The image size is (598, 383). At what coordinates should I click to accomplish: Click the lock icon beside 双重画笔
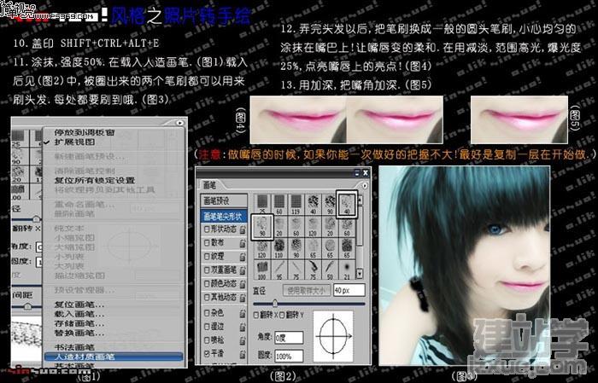click(242, 270)
